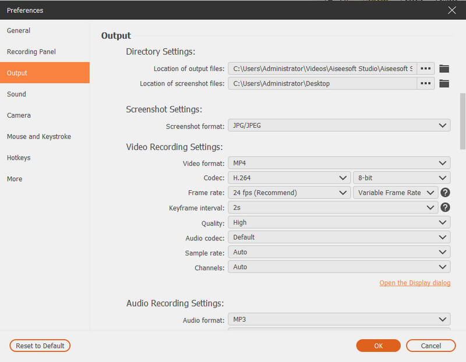The width and height of the screenshot is (466, 362).
Task: Expand the Video format dropdown
Action: click(x=339, y=162)
